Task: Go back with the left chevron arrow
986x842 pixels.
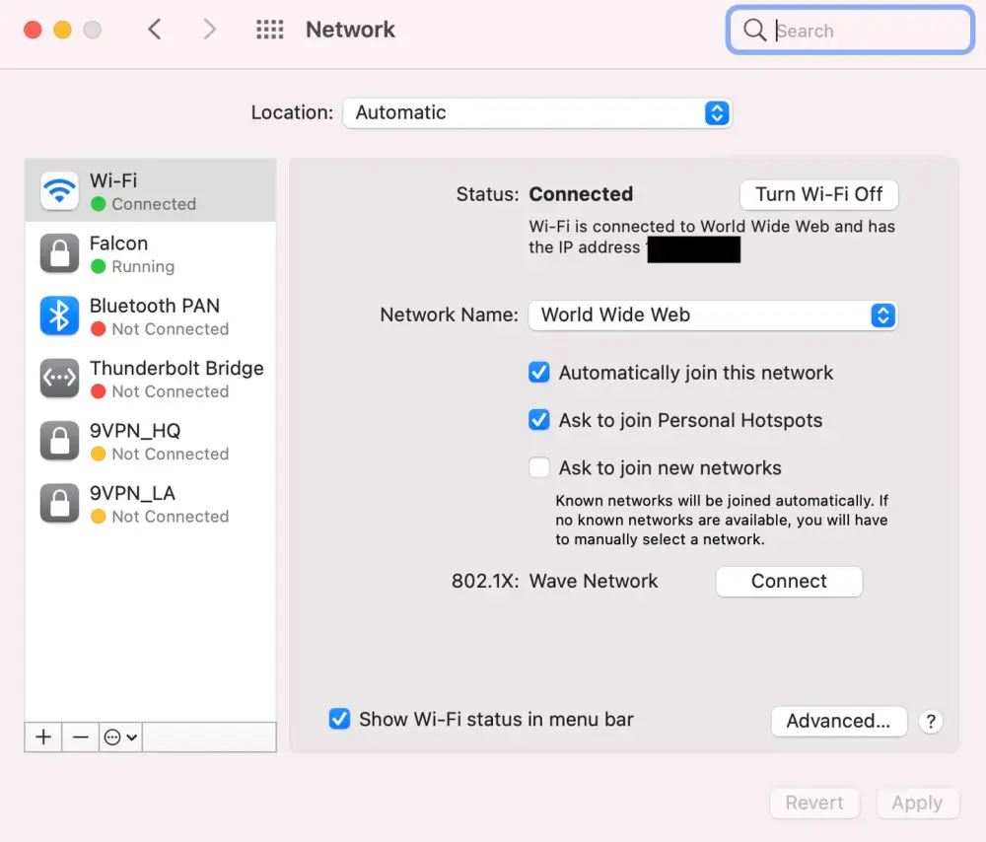Action: pos(155,29)
